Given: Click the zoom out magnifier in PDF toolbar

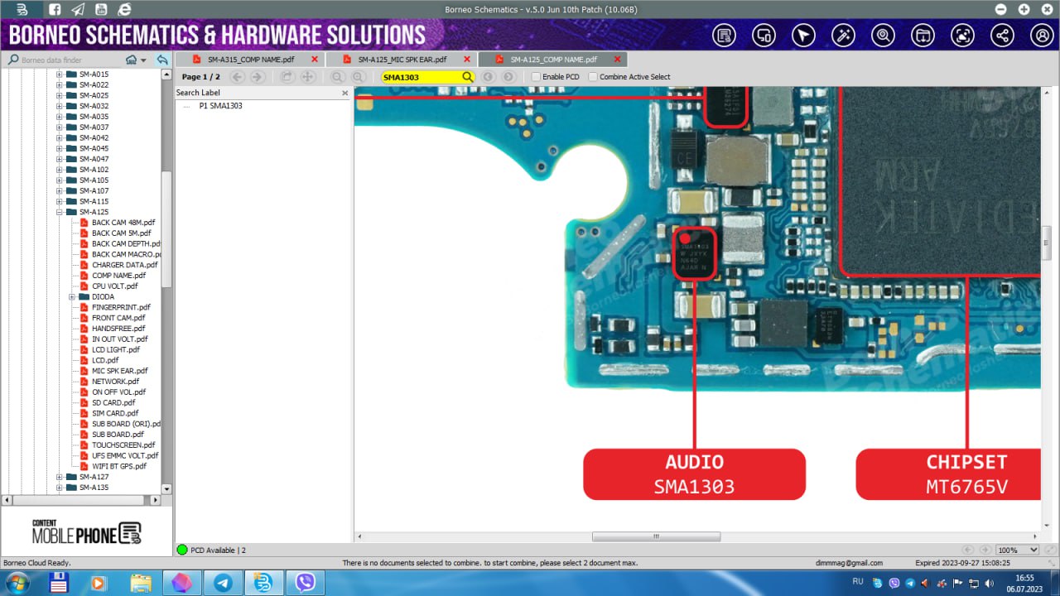Looking at the screenshot, I should (338, 77).
